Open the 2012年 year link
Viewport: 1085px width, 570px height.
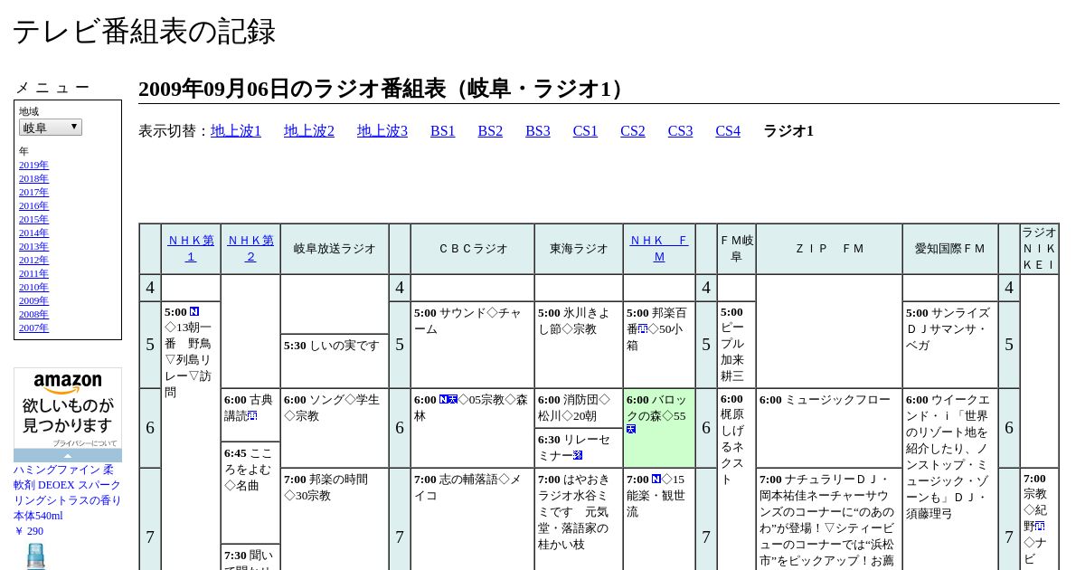tap(34, 260)
